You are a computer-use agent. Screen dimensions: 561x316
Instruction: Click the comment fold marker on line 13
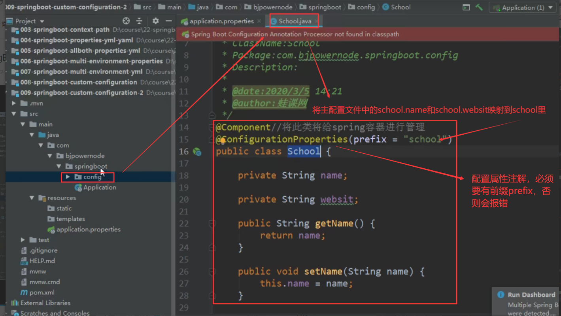point(212,115)
